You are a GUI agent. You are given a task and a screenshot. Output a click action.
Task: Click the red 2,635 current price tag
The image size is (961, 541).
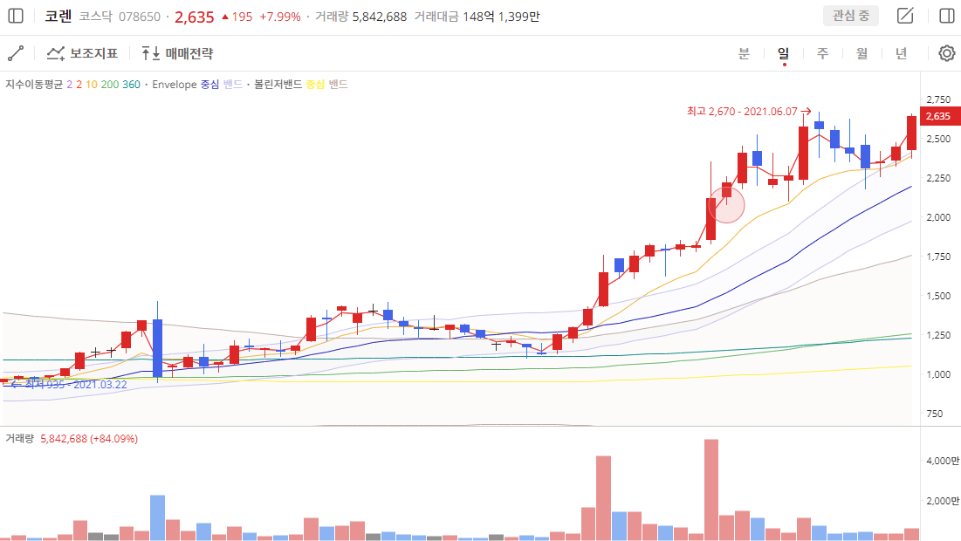pos(938,116)
